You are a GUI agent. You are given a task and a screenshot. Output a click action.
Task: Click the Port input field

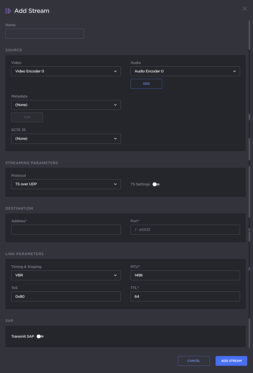click(185, 229)
